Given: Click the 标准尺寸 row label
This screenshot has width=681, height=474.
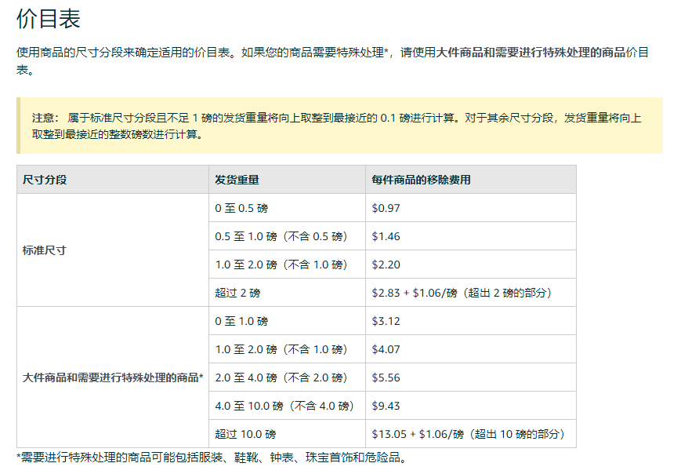Looking at the screenshot, I should point(45,250).
